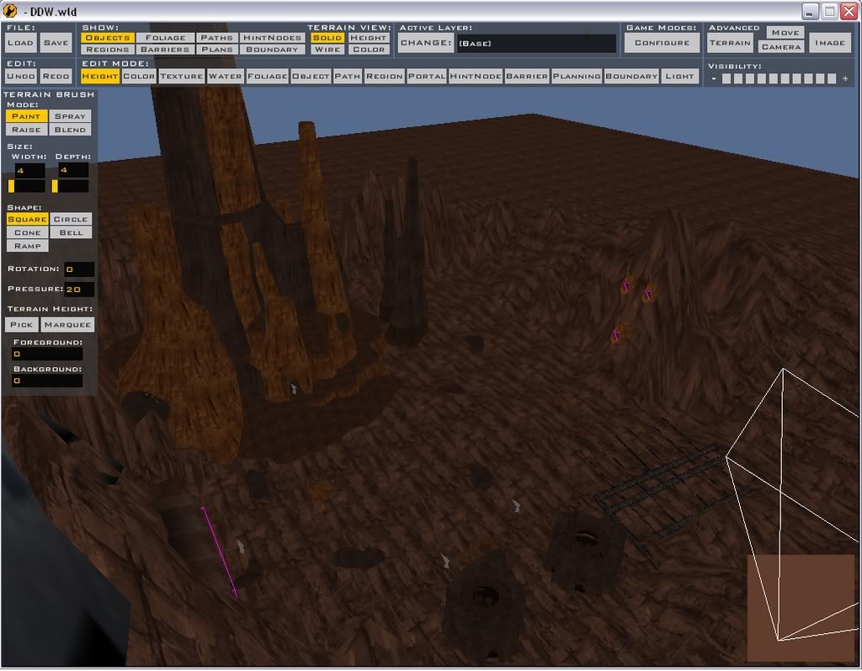Image resolution: width=862 pixels, height=671 pixels.
Task: Switch to Planning edit mode
Action: coord(577,77)
